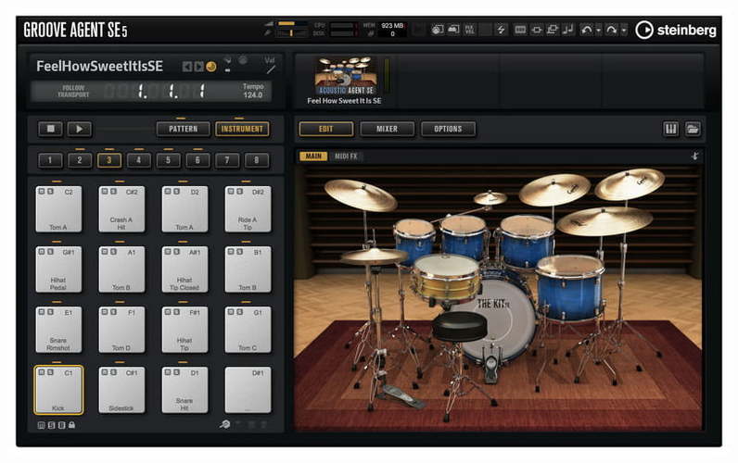Select pad group 7
Screen dimensions: 738x463
tap(227, 160)
